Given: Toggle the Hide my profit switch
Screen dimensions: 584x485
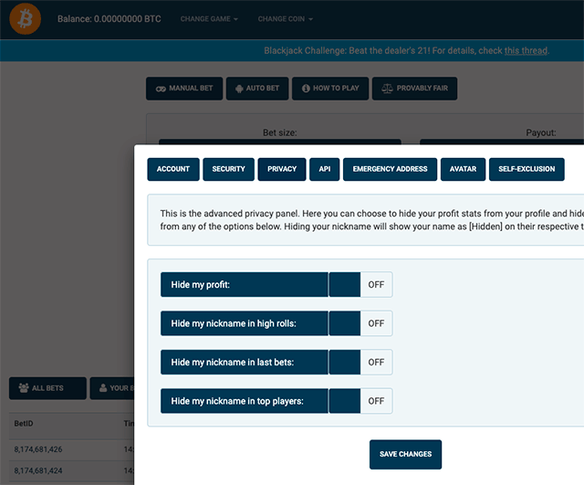Looking at the screenshot, I should point(360,285).
